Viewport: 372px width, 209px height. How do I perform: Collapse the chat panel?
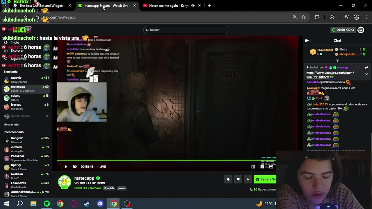coord(307,41)
